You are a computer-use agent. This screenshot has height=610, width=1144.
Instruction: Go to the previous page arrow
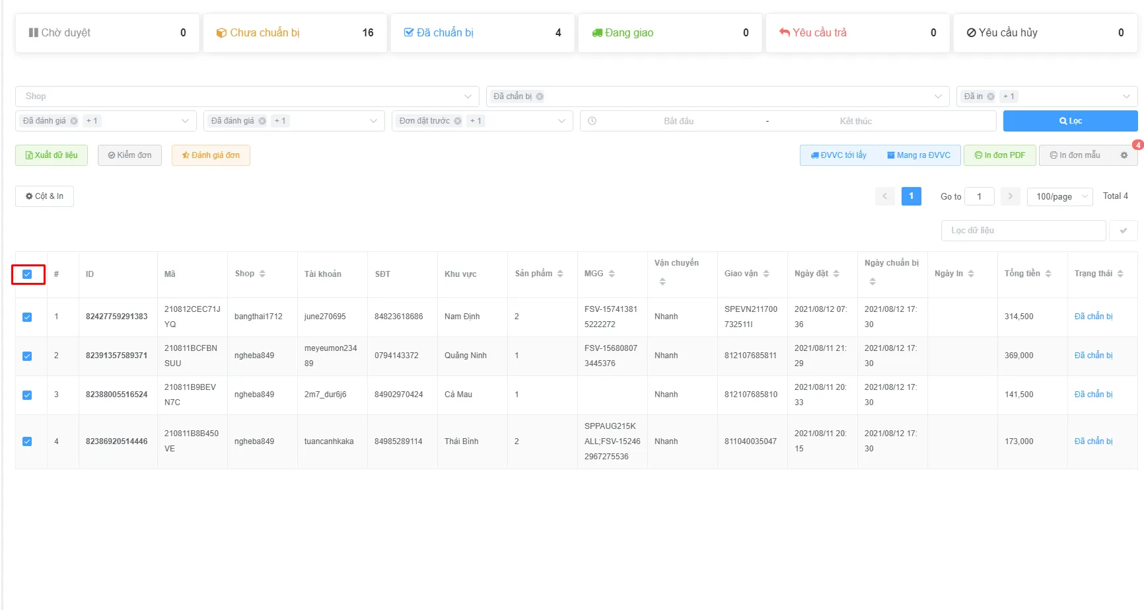point(885,196)
